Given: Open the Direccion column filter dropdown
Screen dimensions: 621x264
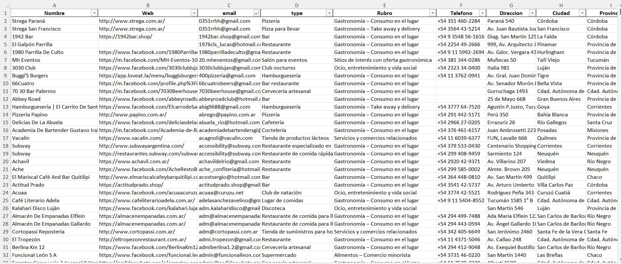Looking at the screenshot, I should click(532, 13).
